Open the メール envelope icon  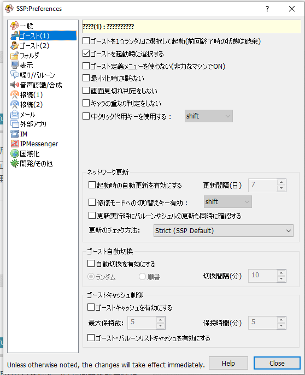[15, 114]
